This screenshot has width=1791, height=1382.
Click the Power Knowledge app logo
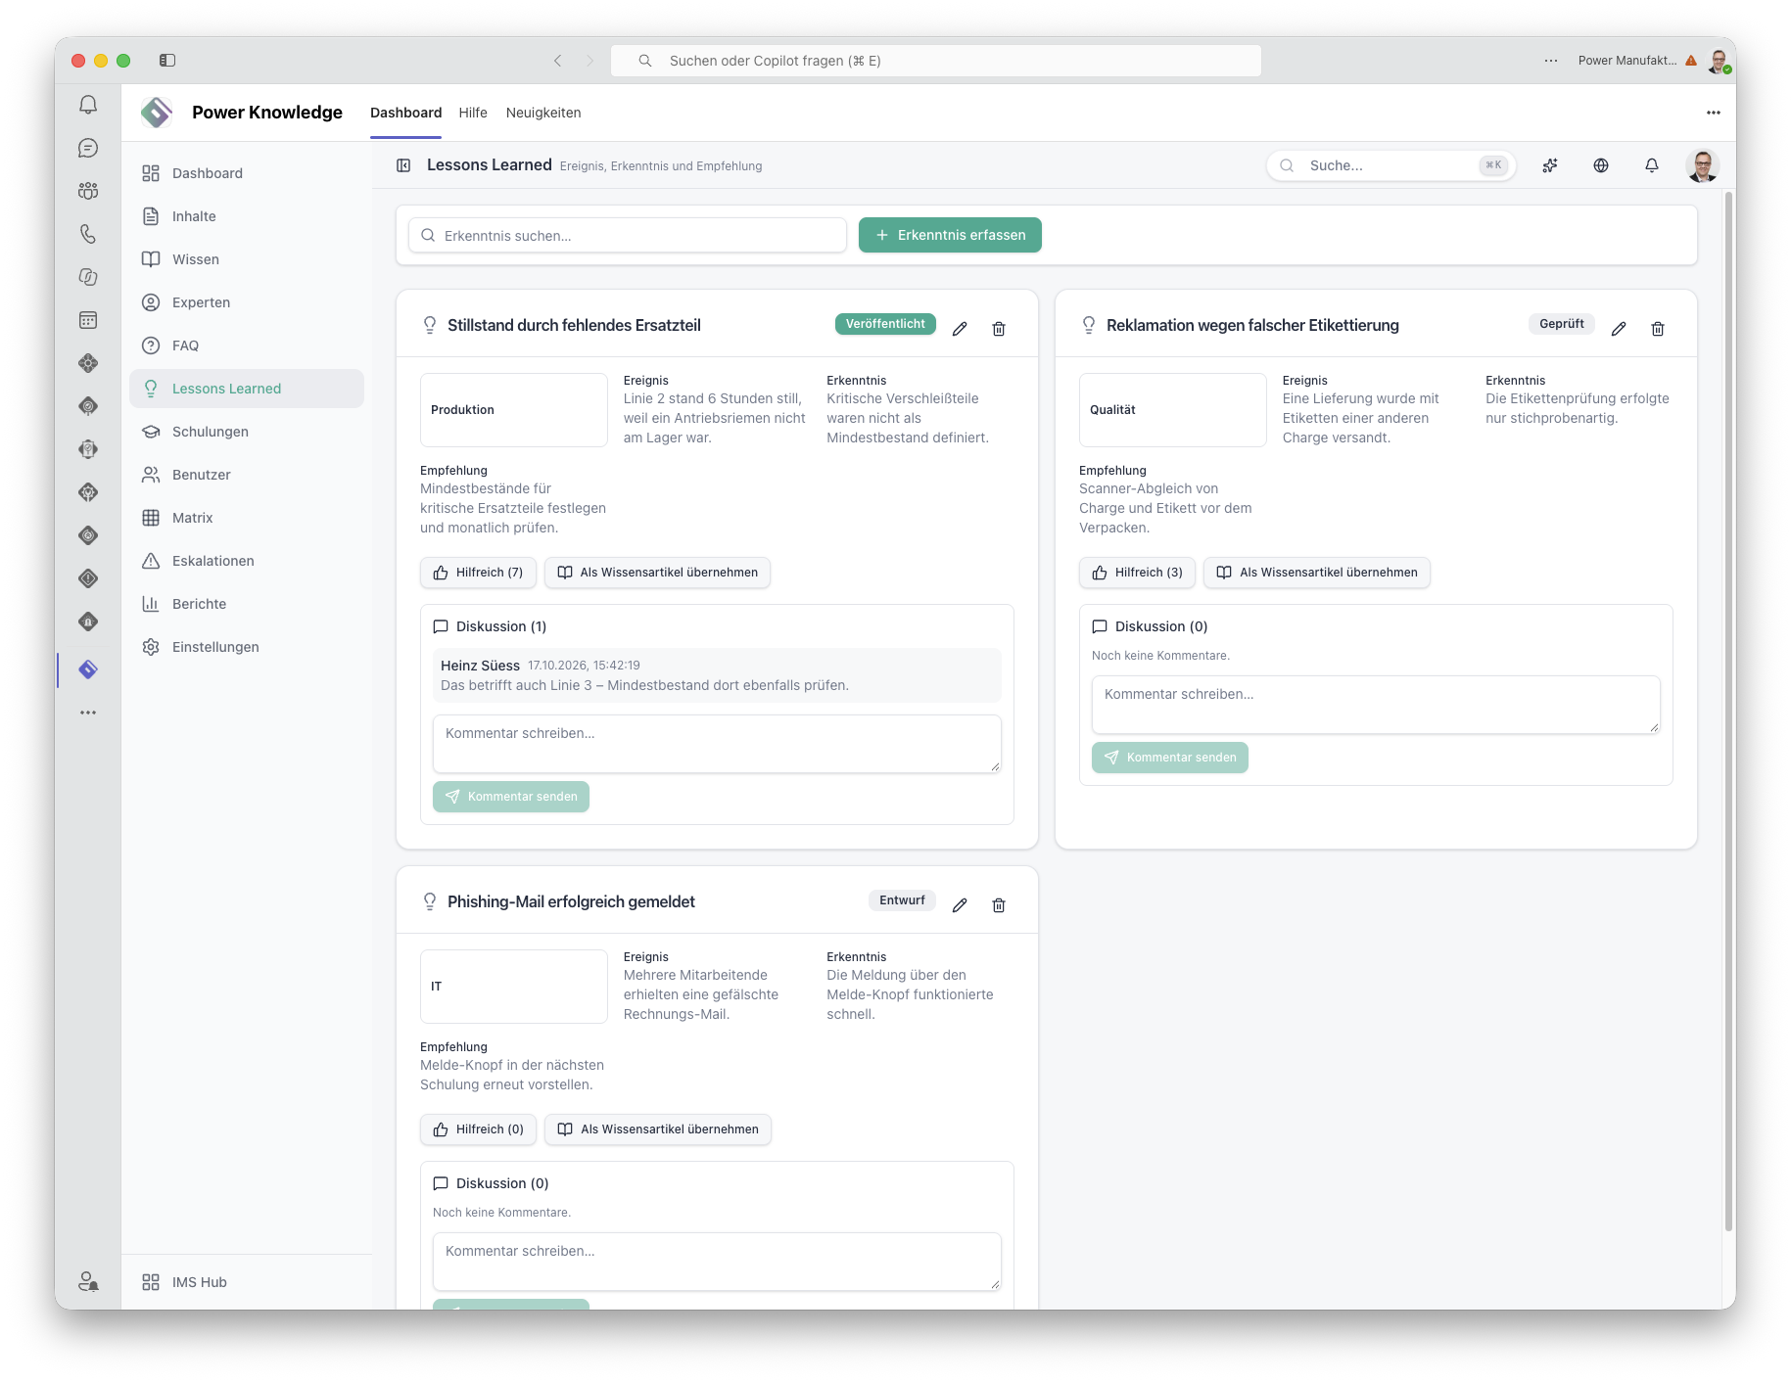click(157, 113)
